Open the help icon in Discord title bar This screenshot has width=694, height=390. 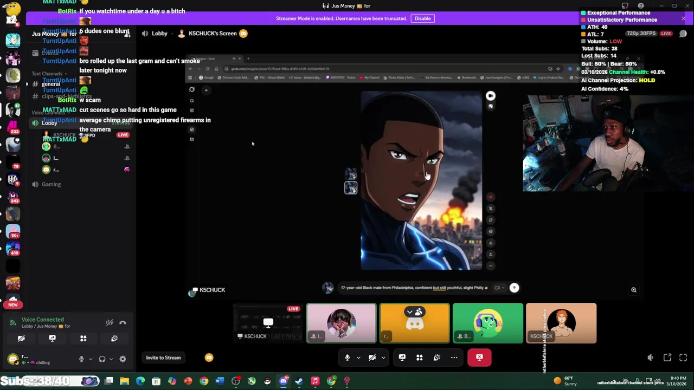coord(640,6)
